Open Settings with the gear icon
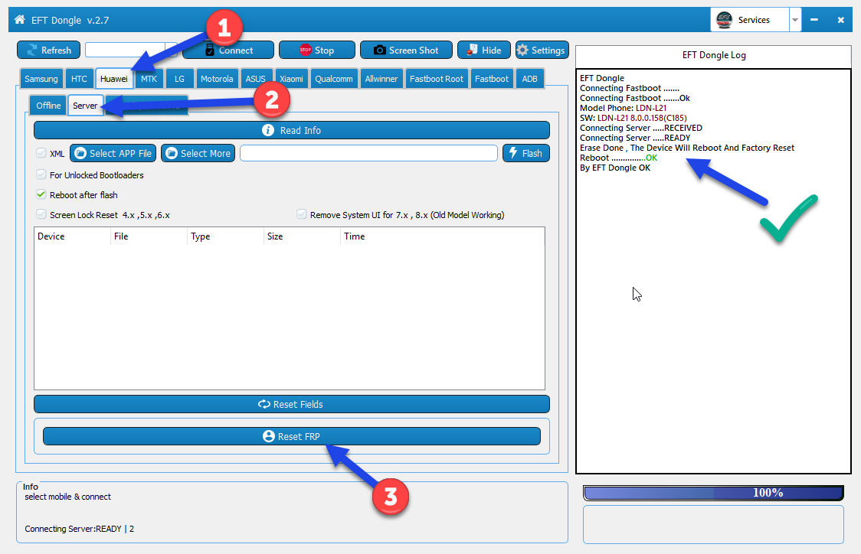Image resolution: width=861 pixels, height=554 pixels. pos(542,50)
